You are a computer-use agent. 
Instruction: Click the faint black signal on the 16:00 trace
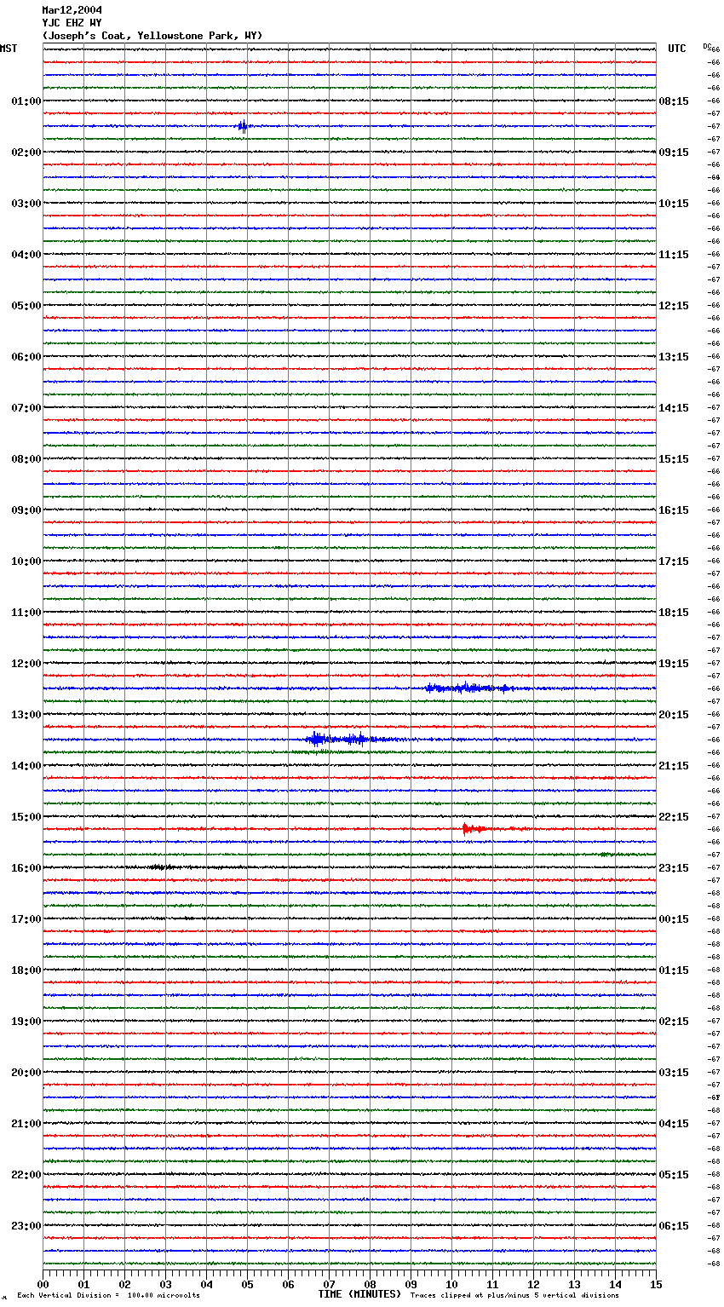pos(162,867)
